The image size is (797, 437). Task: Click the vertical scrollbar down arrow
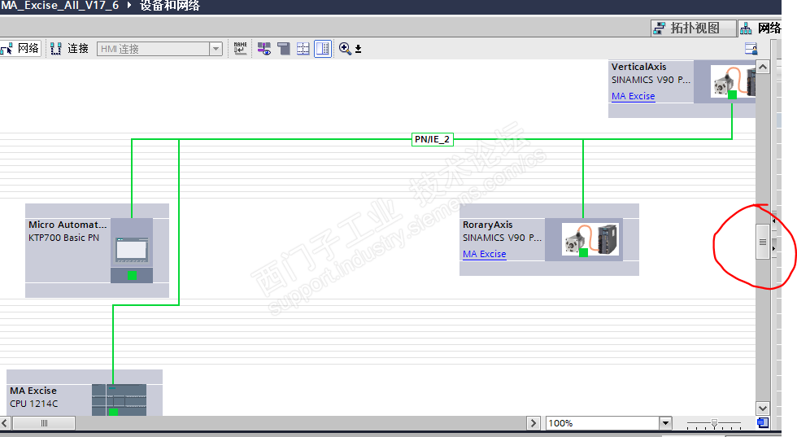[763, 408]
